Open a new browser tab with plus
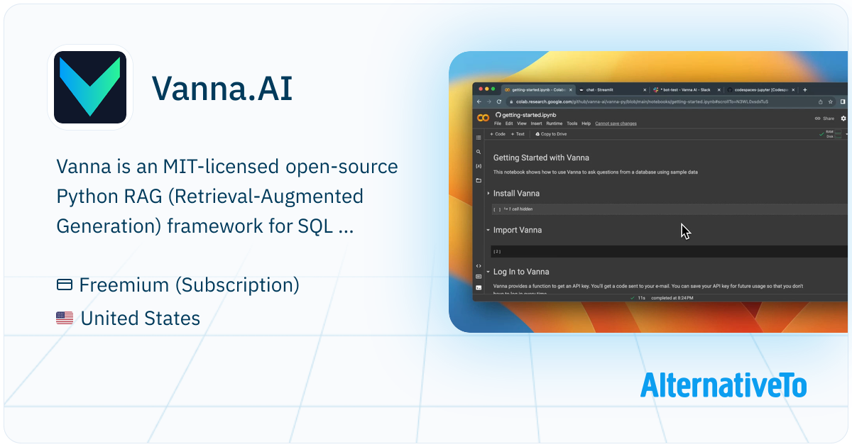Screen dimensions: 852x447 [805, 90]
